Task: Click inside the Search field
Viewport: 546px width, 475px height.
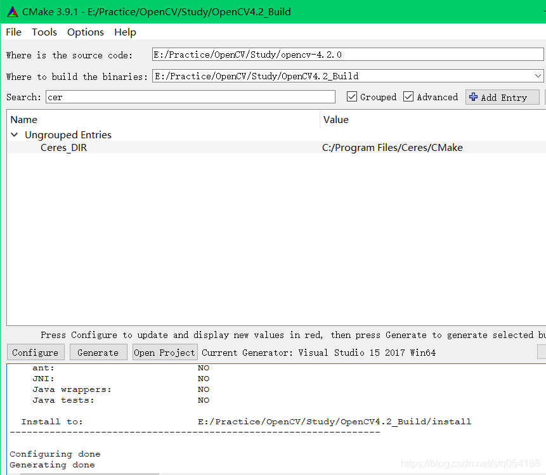Action: pos(190,96)
